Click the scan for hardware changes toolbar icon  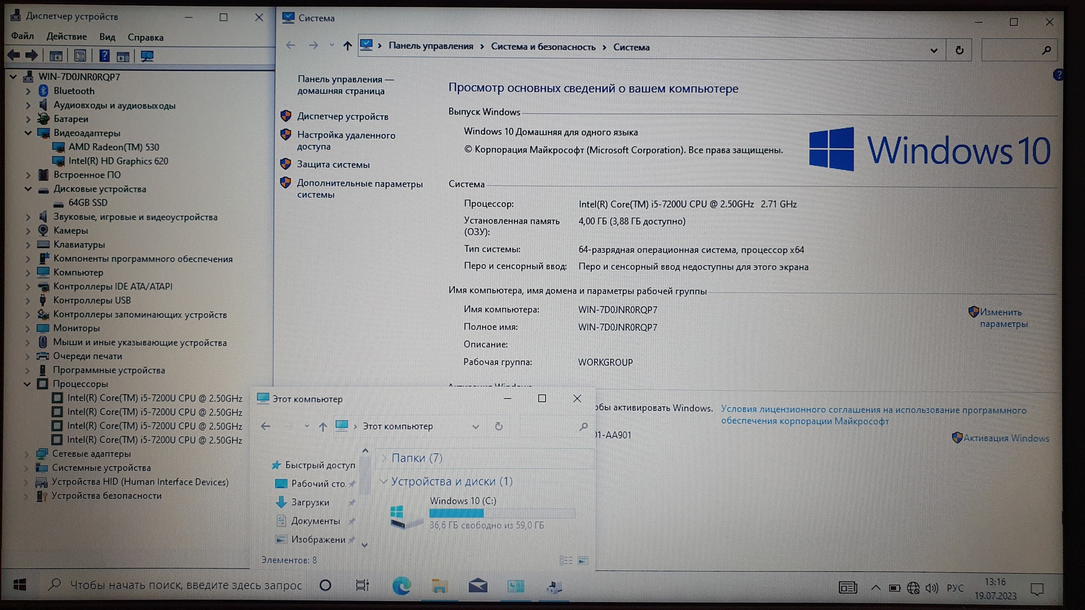147,56
